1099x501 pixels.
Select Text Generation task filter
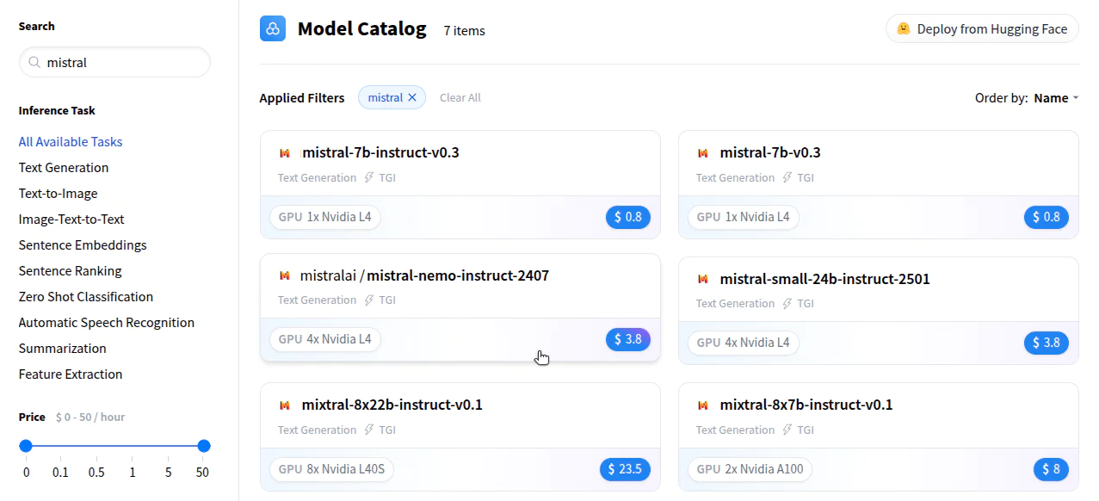(x=64, y=168)
